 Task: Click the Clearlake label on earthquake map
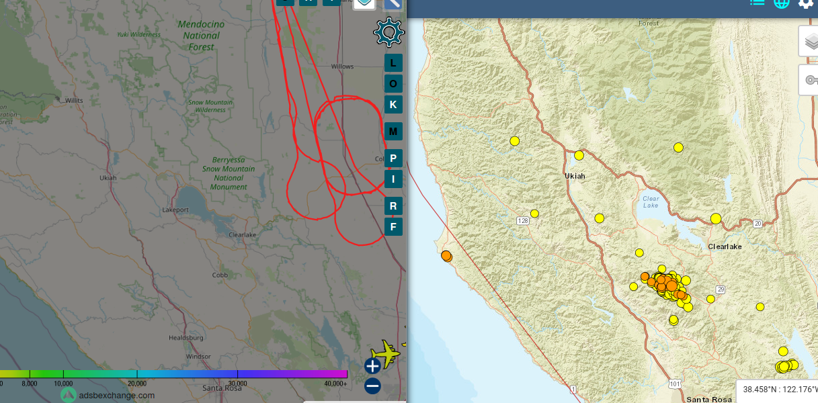click(725, 247)
